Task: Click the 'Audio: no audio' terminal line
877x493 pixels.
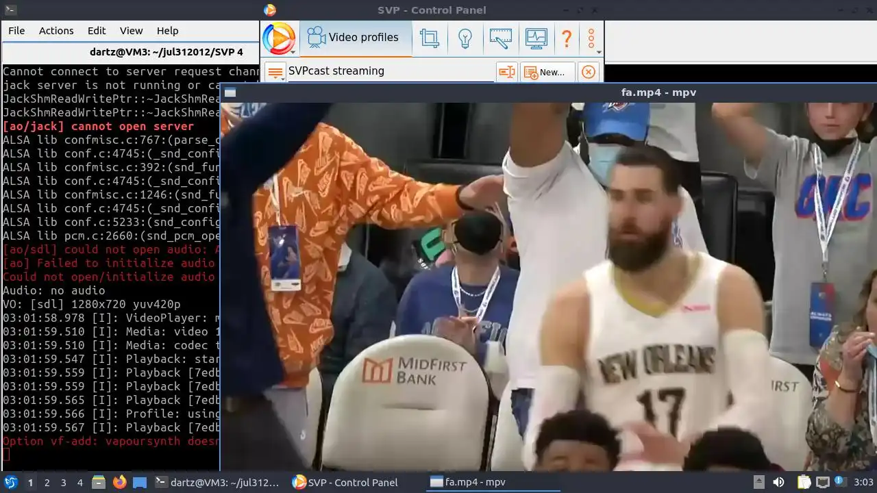Action: tap(54, 290)
